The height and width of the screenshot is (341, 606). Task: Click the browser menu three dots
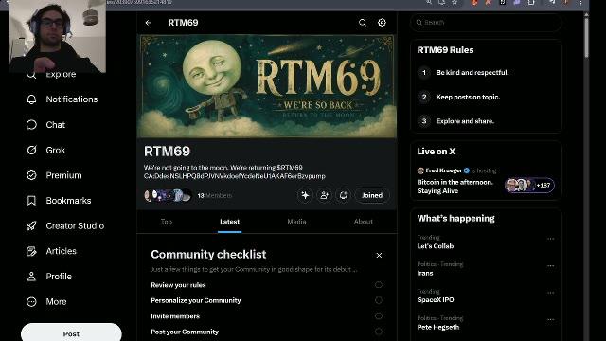coord(580,2)
